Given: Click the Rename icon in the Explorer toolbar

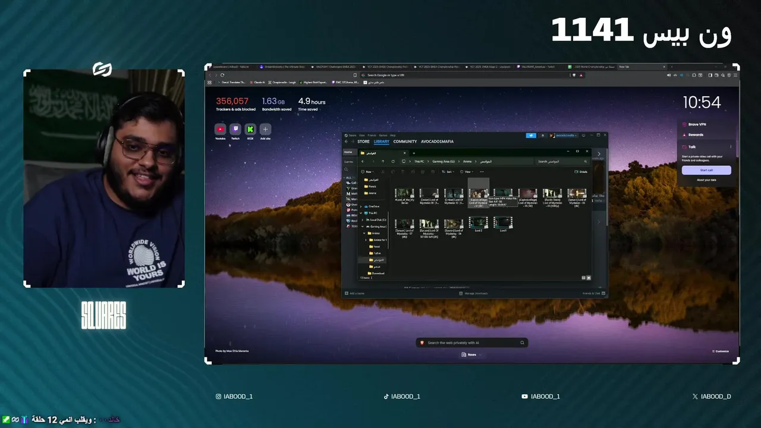Looking at the screenshot, I should (x=413, y=172).
